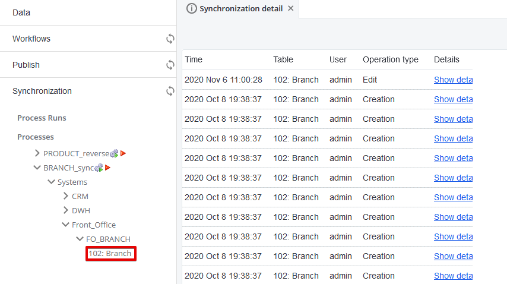Open Show details link for the Edit row
Image resolution: width=507 pixels, height=284 pixels.
[x=453, y=80]
